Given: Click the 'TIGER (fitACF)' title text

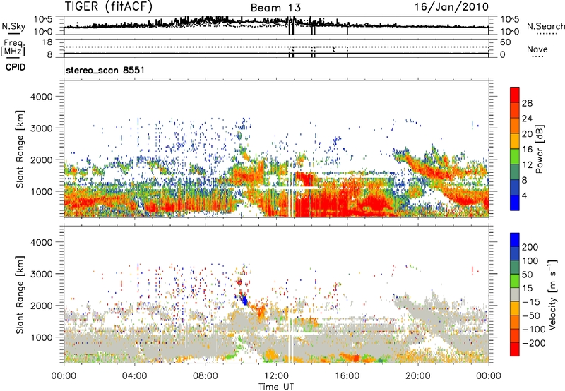Looking at the screenshot, I should pos(109,6).
